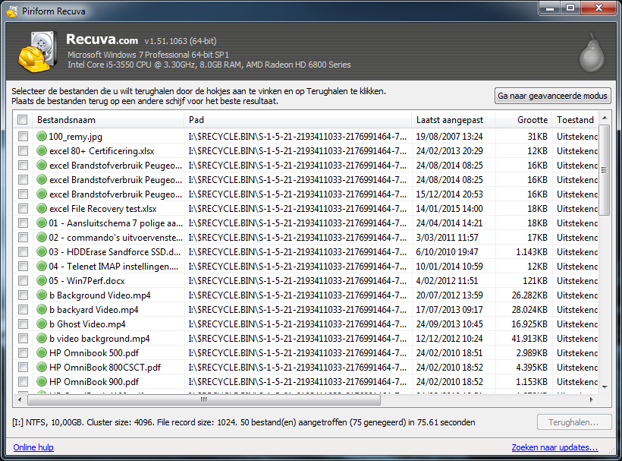
Task: Sort by the Grootte column header
Action: click(x=523, y=119)
